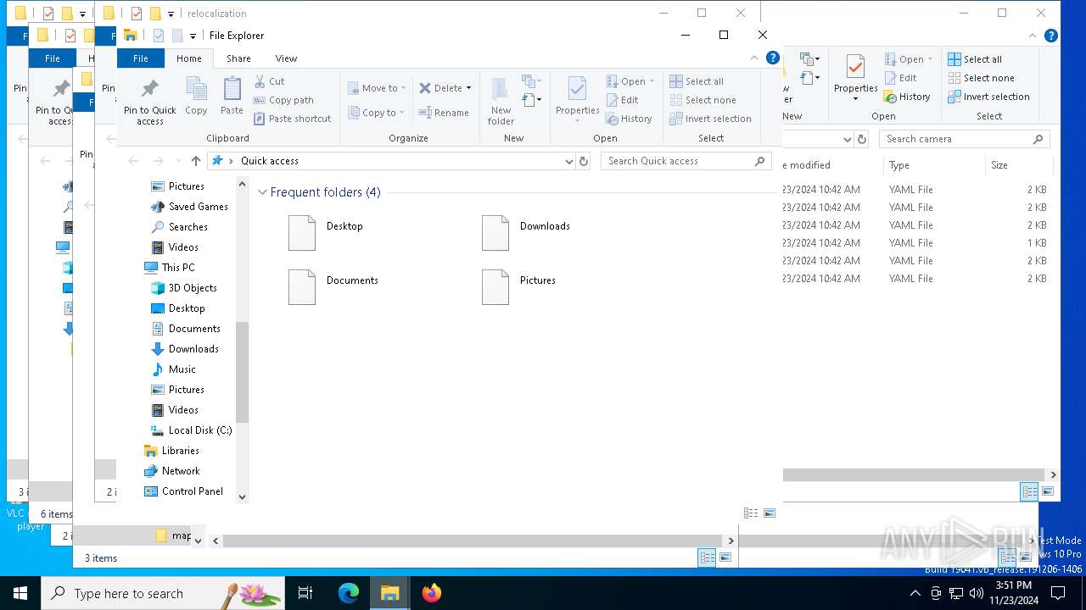1086x610 pixels.
Task: Open the Delete options arrow
Action: point(468,88)
